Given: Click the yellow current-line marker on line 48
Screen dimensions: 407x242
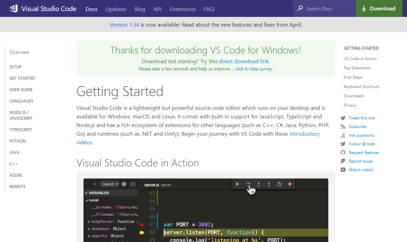Looking at the screenshot, I should tap(142, 232).
